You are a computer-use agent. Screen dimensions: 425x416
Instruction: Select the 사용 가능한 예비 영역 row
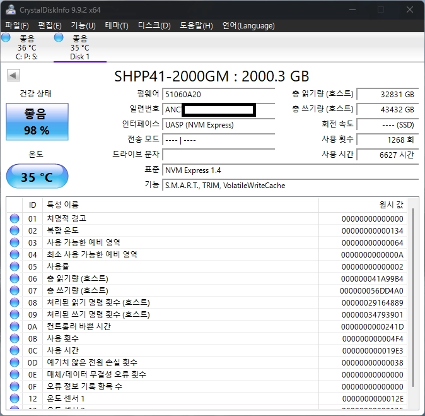[207, 242]
